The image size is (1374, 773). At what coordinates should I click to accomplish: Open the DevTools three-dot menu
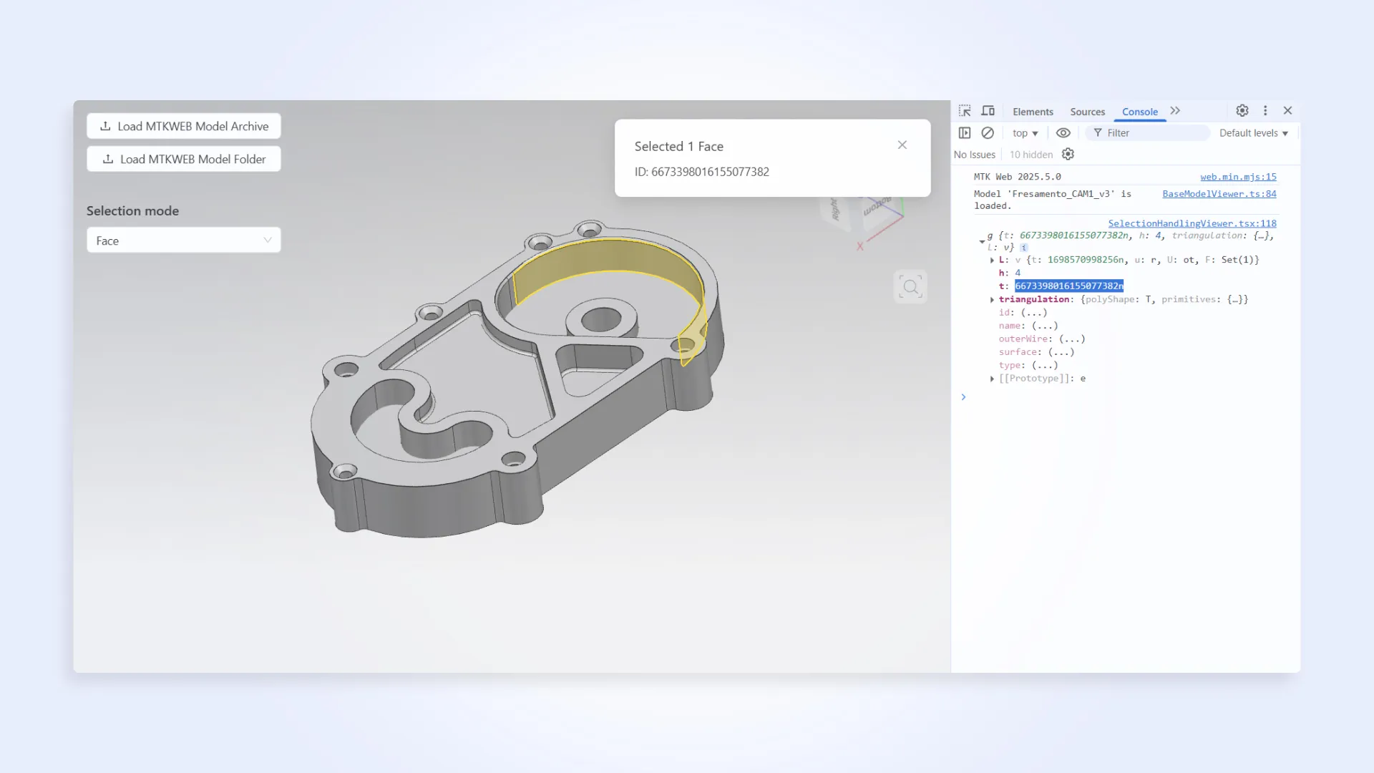[x=1265, y=111]
